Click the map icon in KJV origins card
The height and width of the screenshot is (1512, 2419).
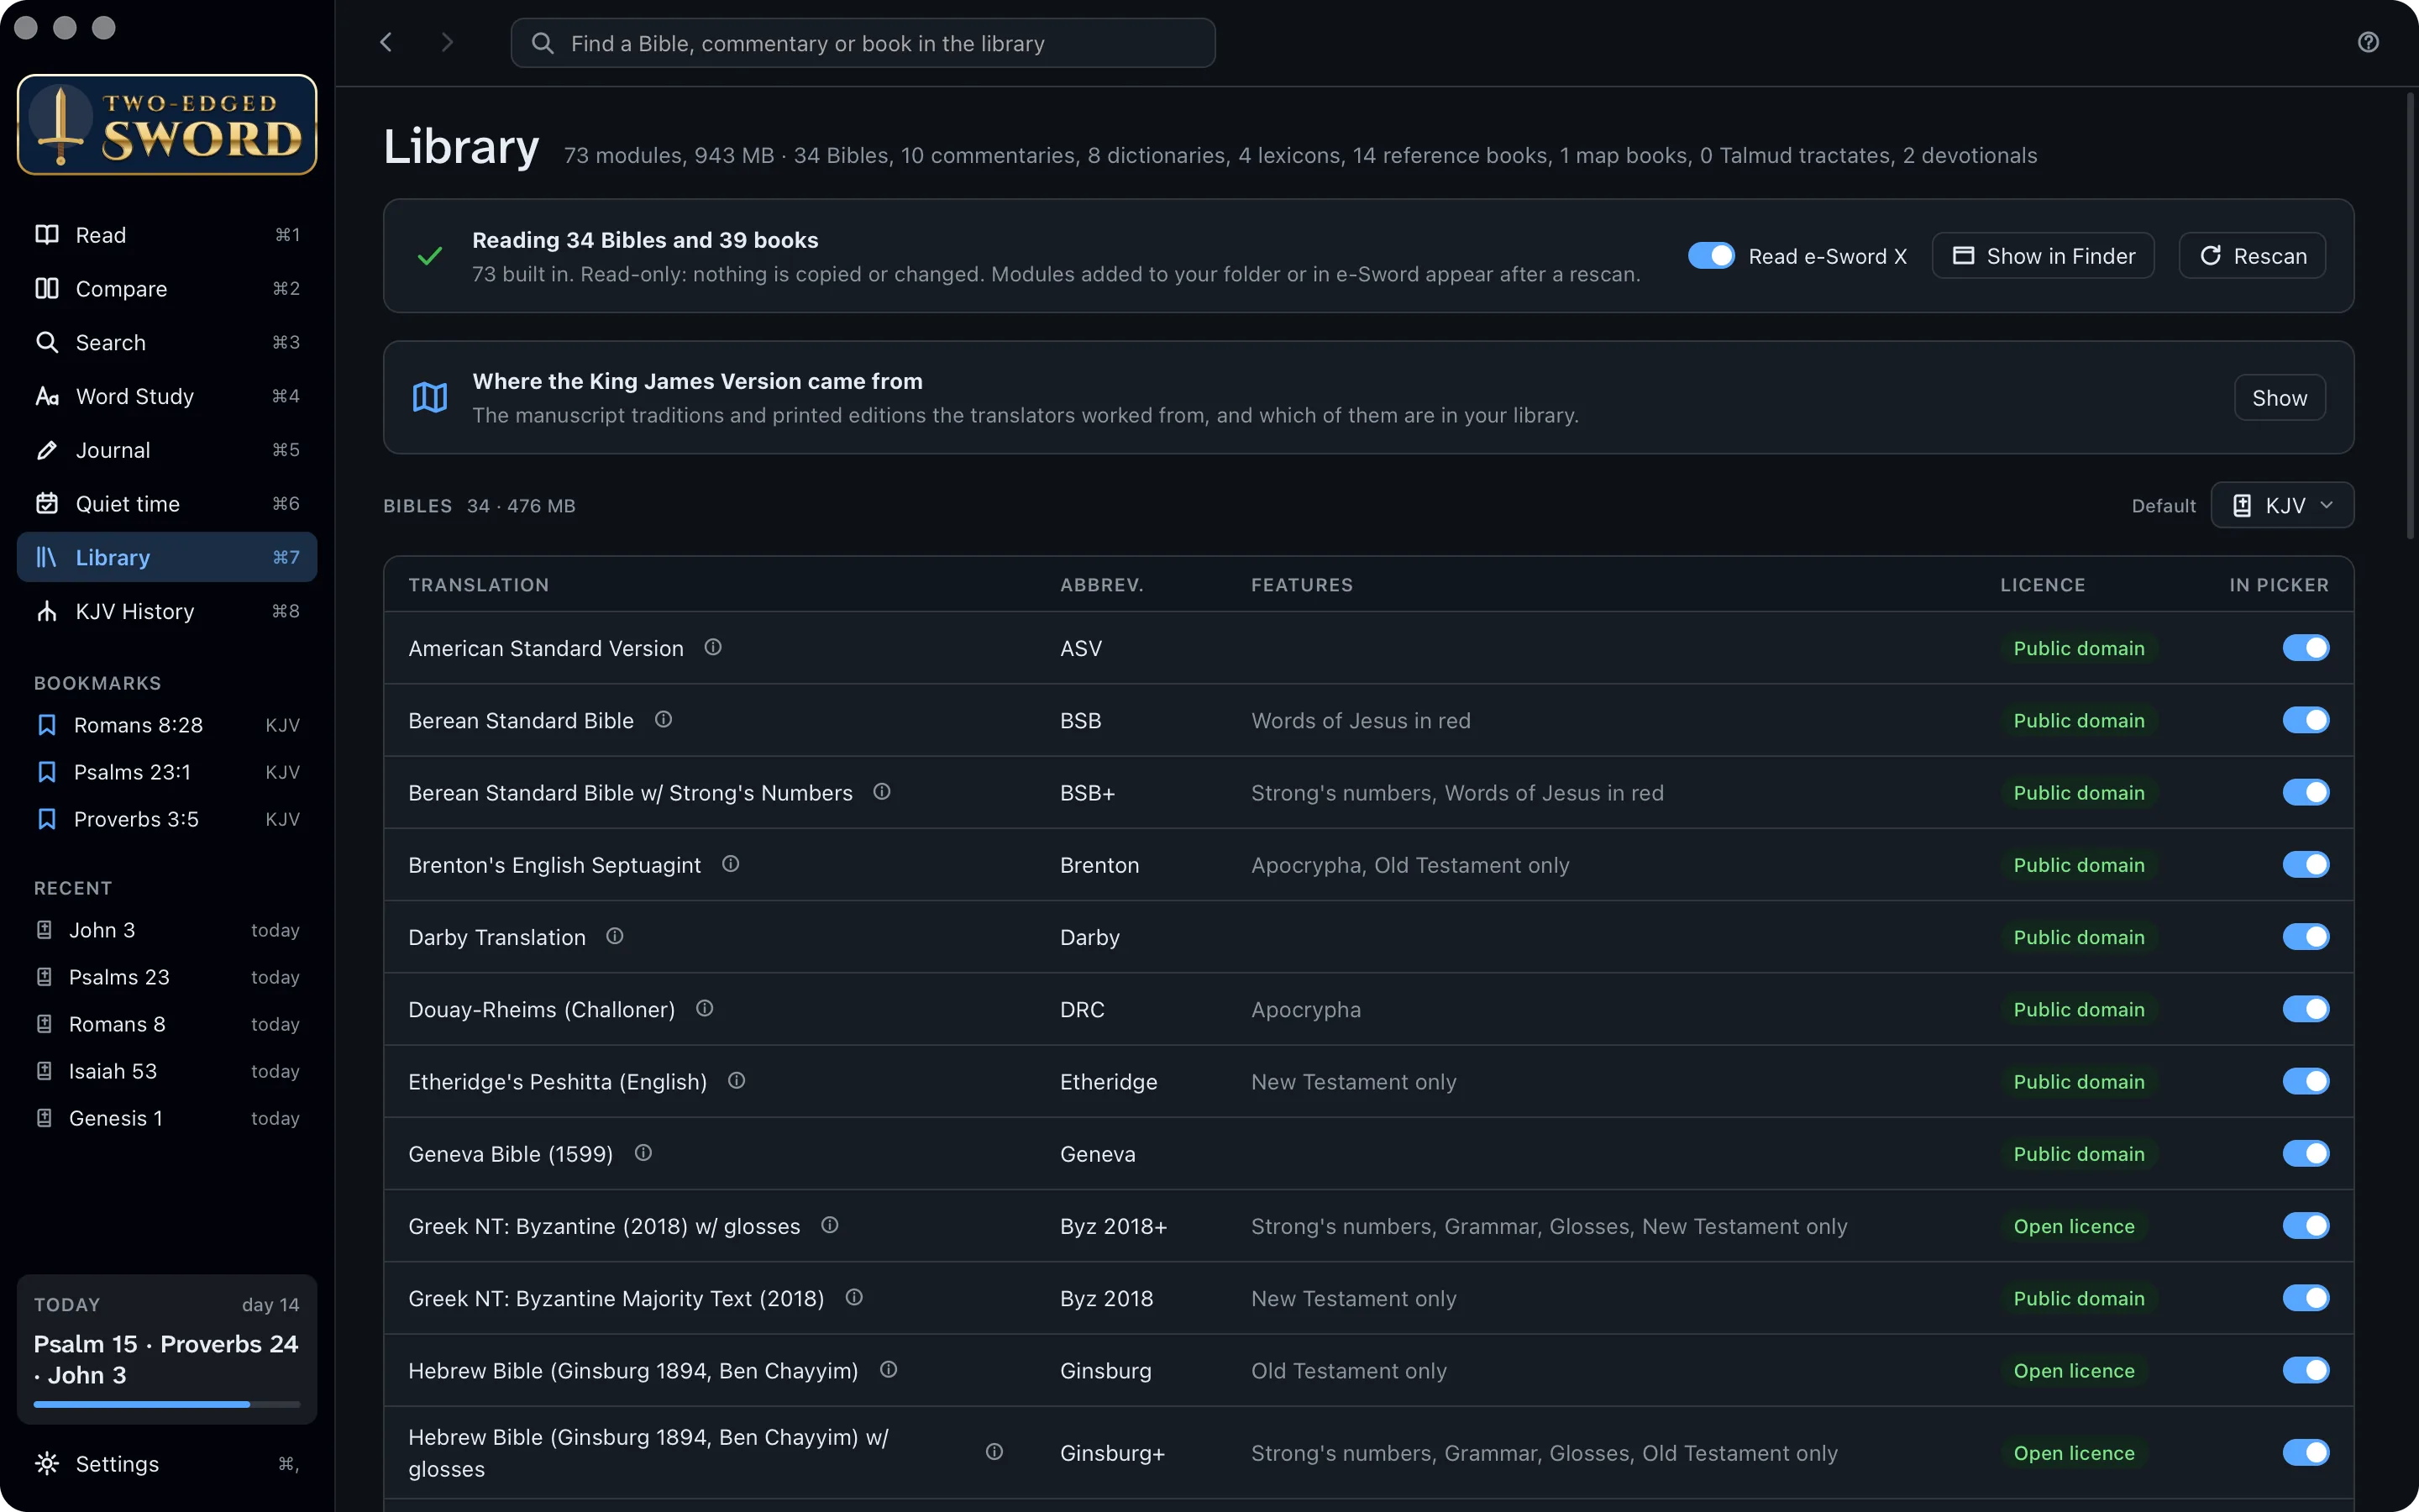click(430, 397)
